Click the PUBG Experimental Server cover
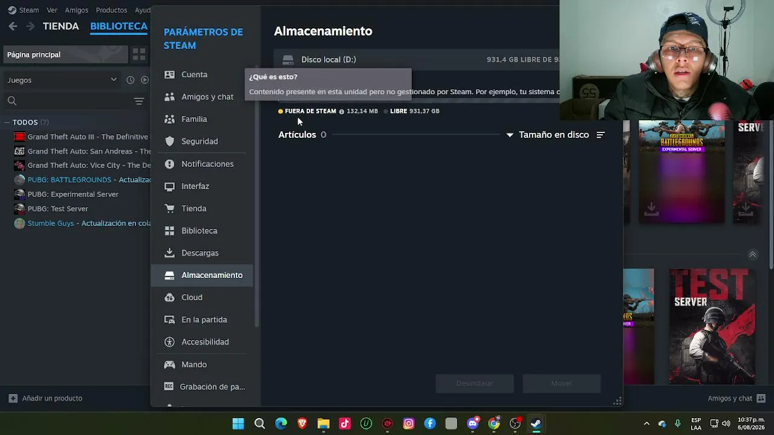Image resolution: width=774 pixels, height=435 pixels. 681,172
